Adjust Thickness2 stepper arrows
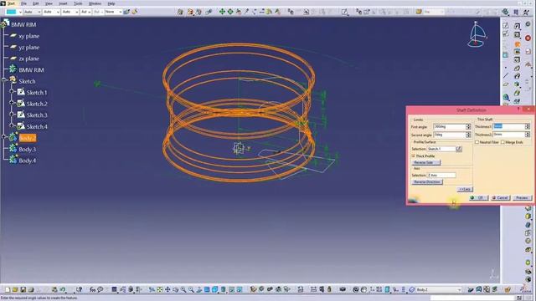Image resolution: width=536 pixels, height=301 pixels. coord(528,135)
